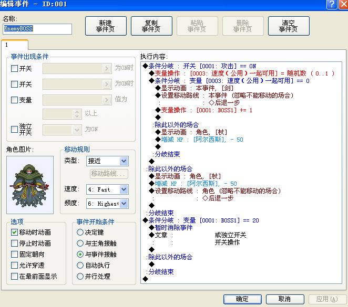The width and height of the screenshot is (348, 307).
Task: Enable the first 开关 condition checkbox
Action: coord(14,68)
